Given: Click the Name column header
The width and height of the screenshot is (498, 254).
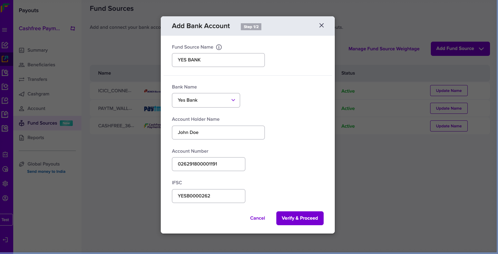Looking at the screenshot, I should (x=104, y=73).
